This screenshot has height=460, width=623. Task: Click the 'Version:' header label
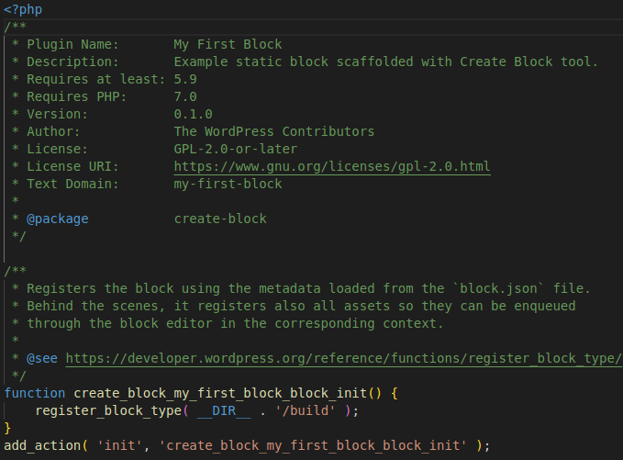(x=57, y=115)
